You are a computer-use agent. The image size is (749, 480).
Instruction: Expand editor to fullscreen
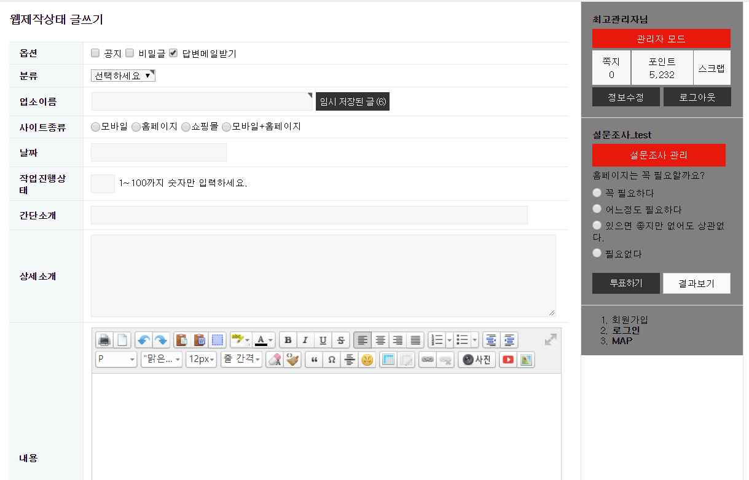[x=551, y=339]
